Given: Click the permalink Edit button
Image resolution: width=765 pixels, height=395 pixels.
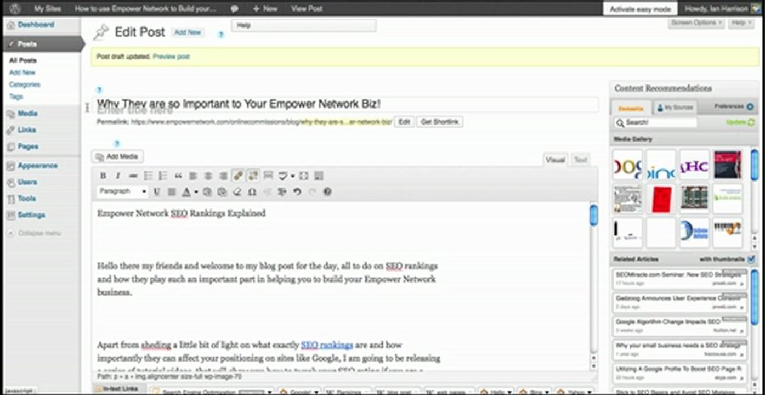Looking at the screenshot, I should [404, 122].
